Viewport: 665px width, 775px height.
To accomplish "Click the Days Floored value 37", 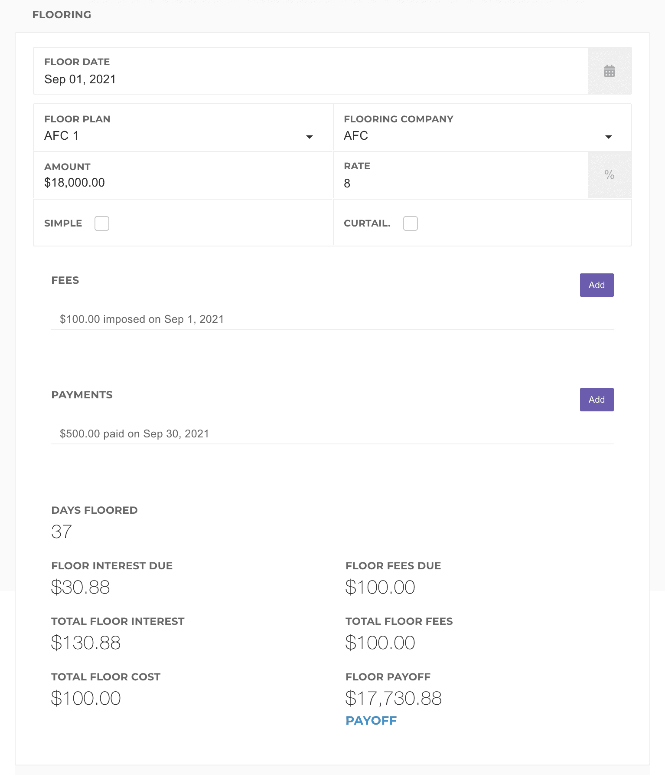I will 62,532.
